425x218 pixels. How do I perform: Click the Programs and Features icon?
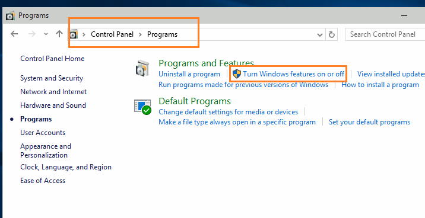tap(142, 68)
